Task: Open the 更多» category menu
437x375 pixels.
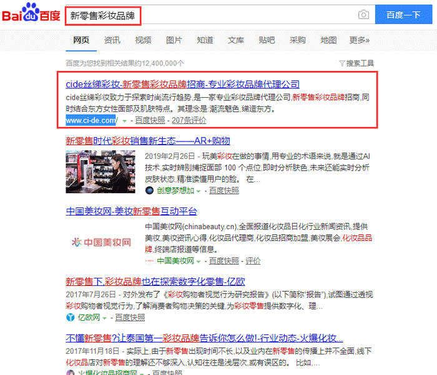Action: click(x=360, y=40)
